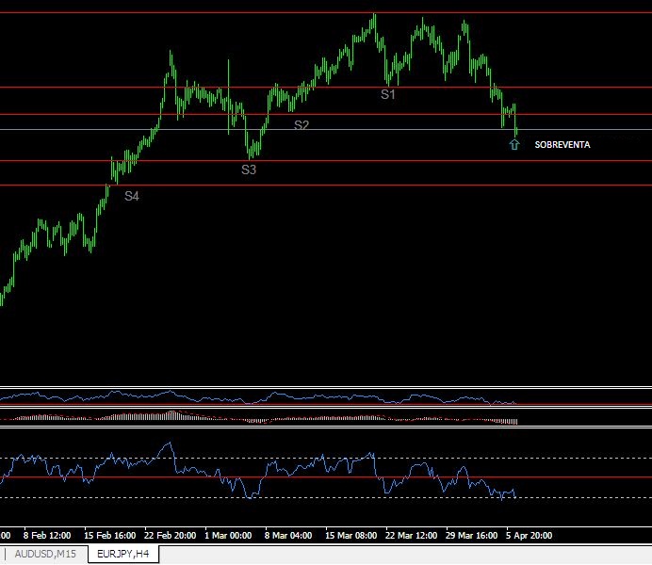
Task: Click the 15 Feb 16:00 time label
Action: 110,536
